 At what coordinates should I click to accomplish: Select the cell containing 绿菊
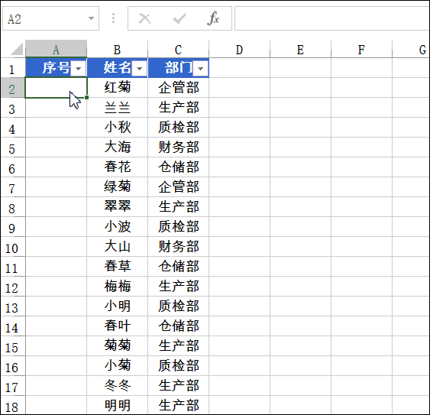click(118, 187)
